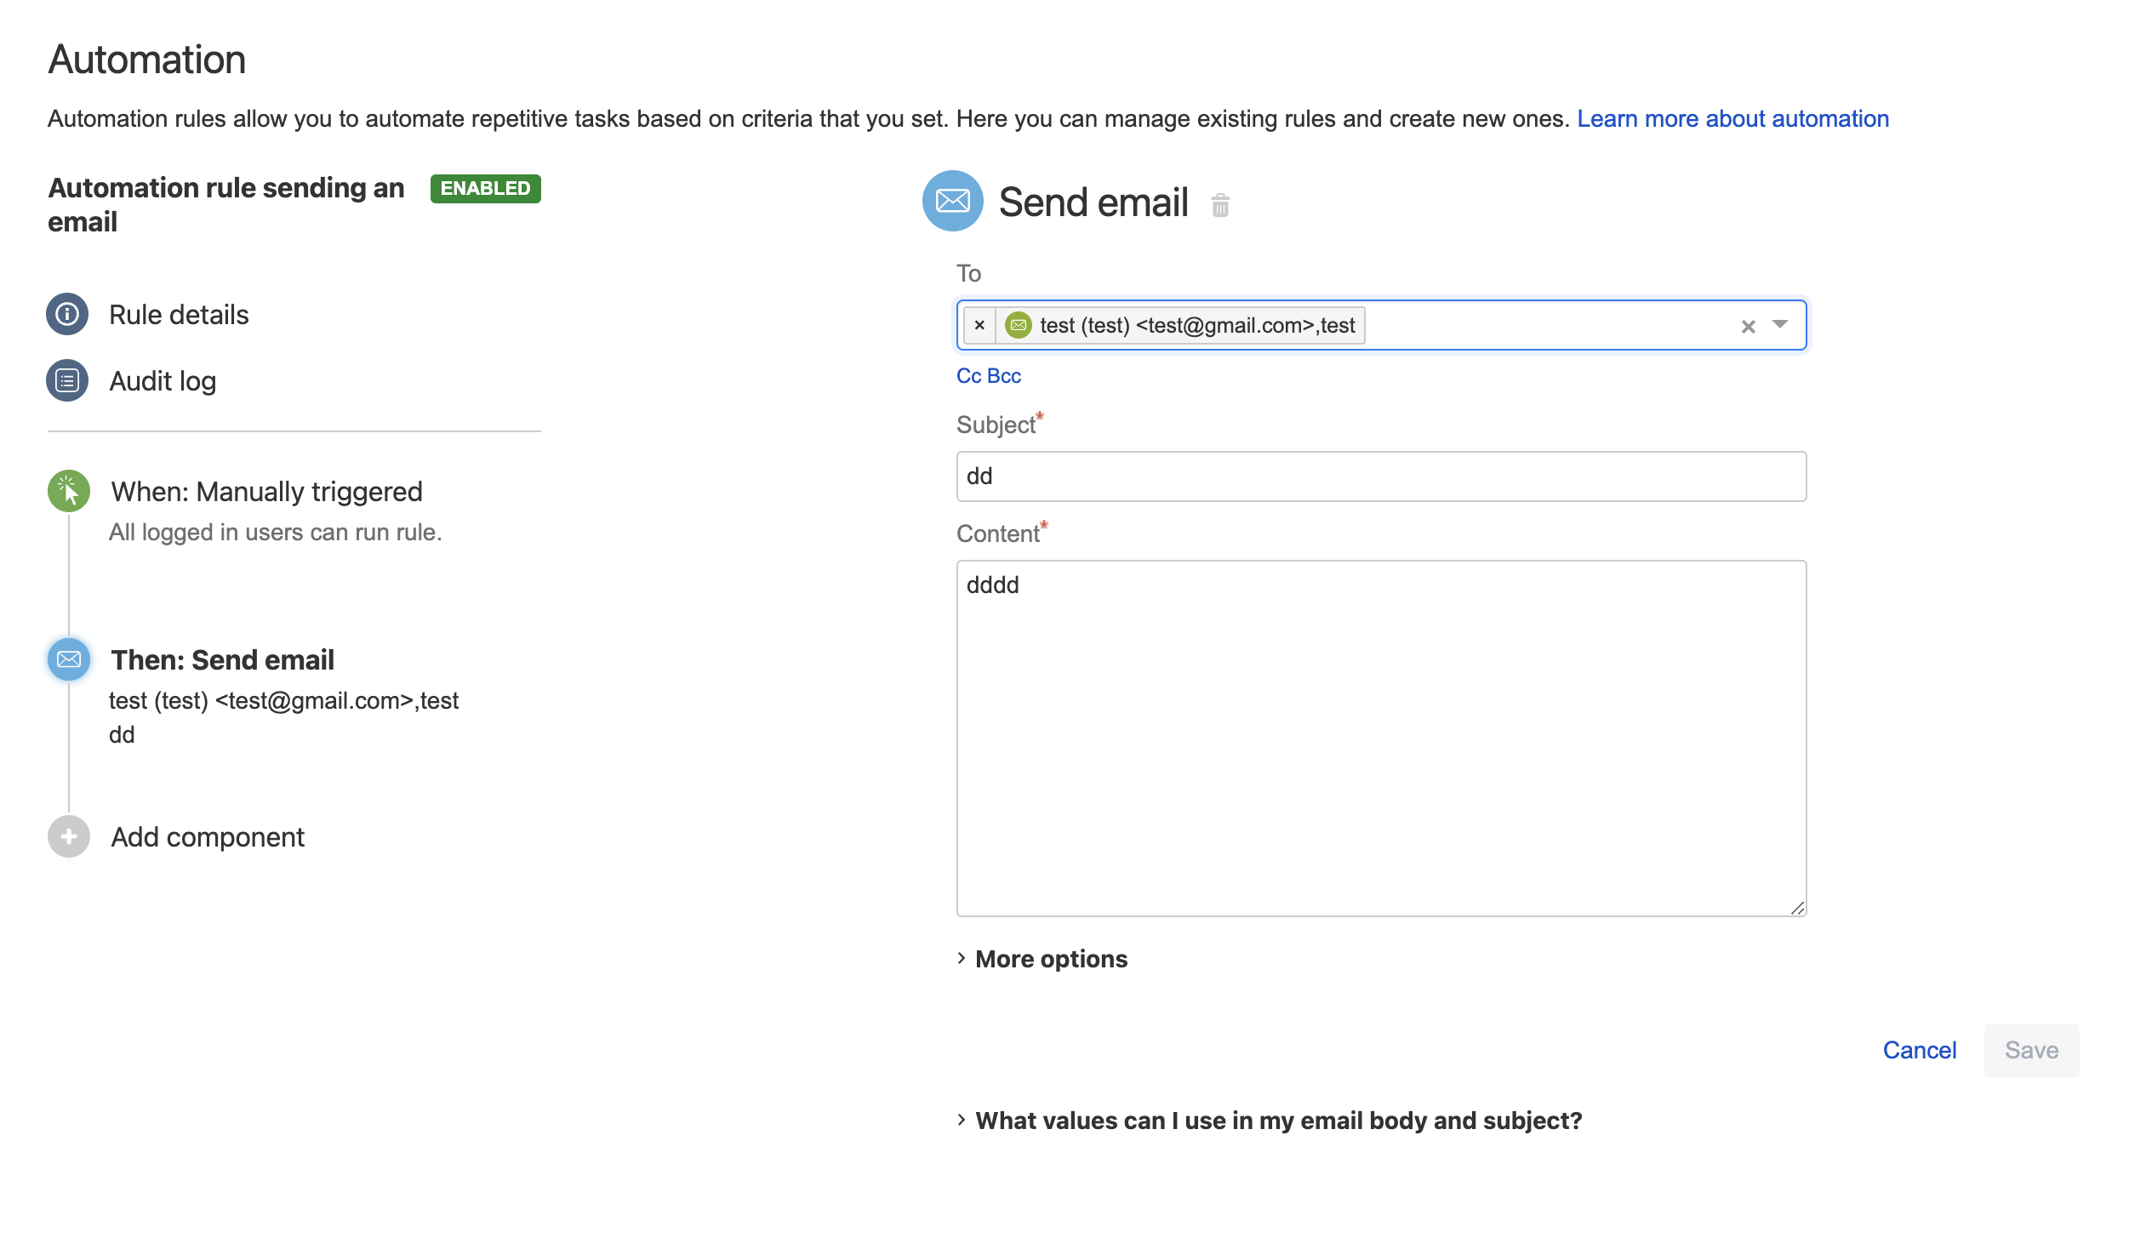
Task: Click the Add component plus icon
Action: tap(69, 836)
